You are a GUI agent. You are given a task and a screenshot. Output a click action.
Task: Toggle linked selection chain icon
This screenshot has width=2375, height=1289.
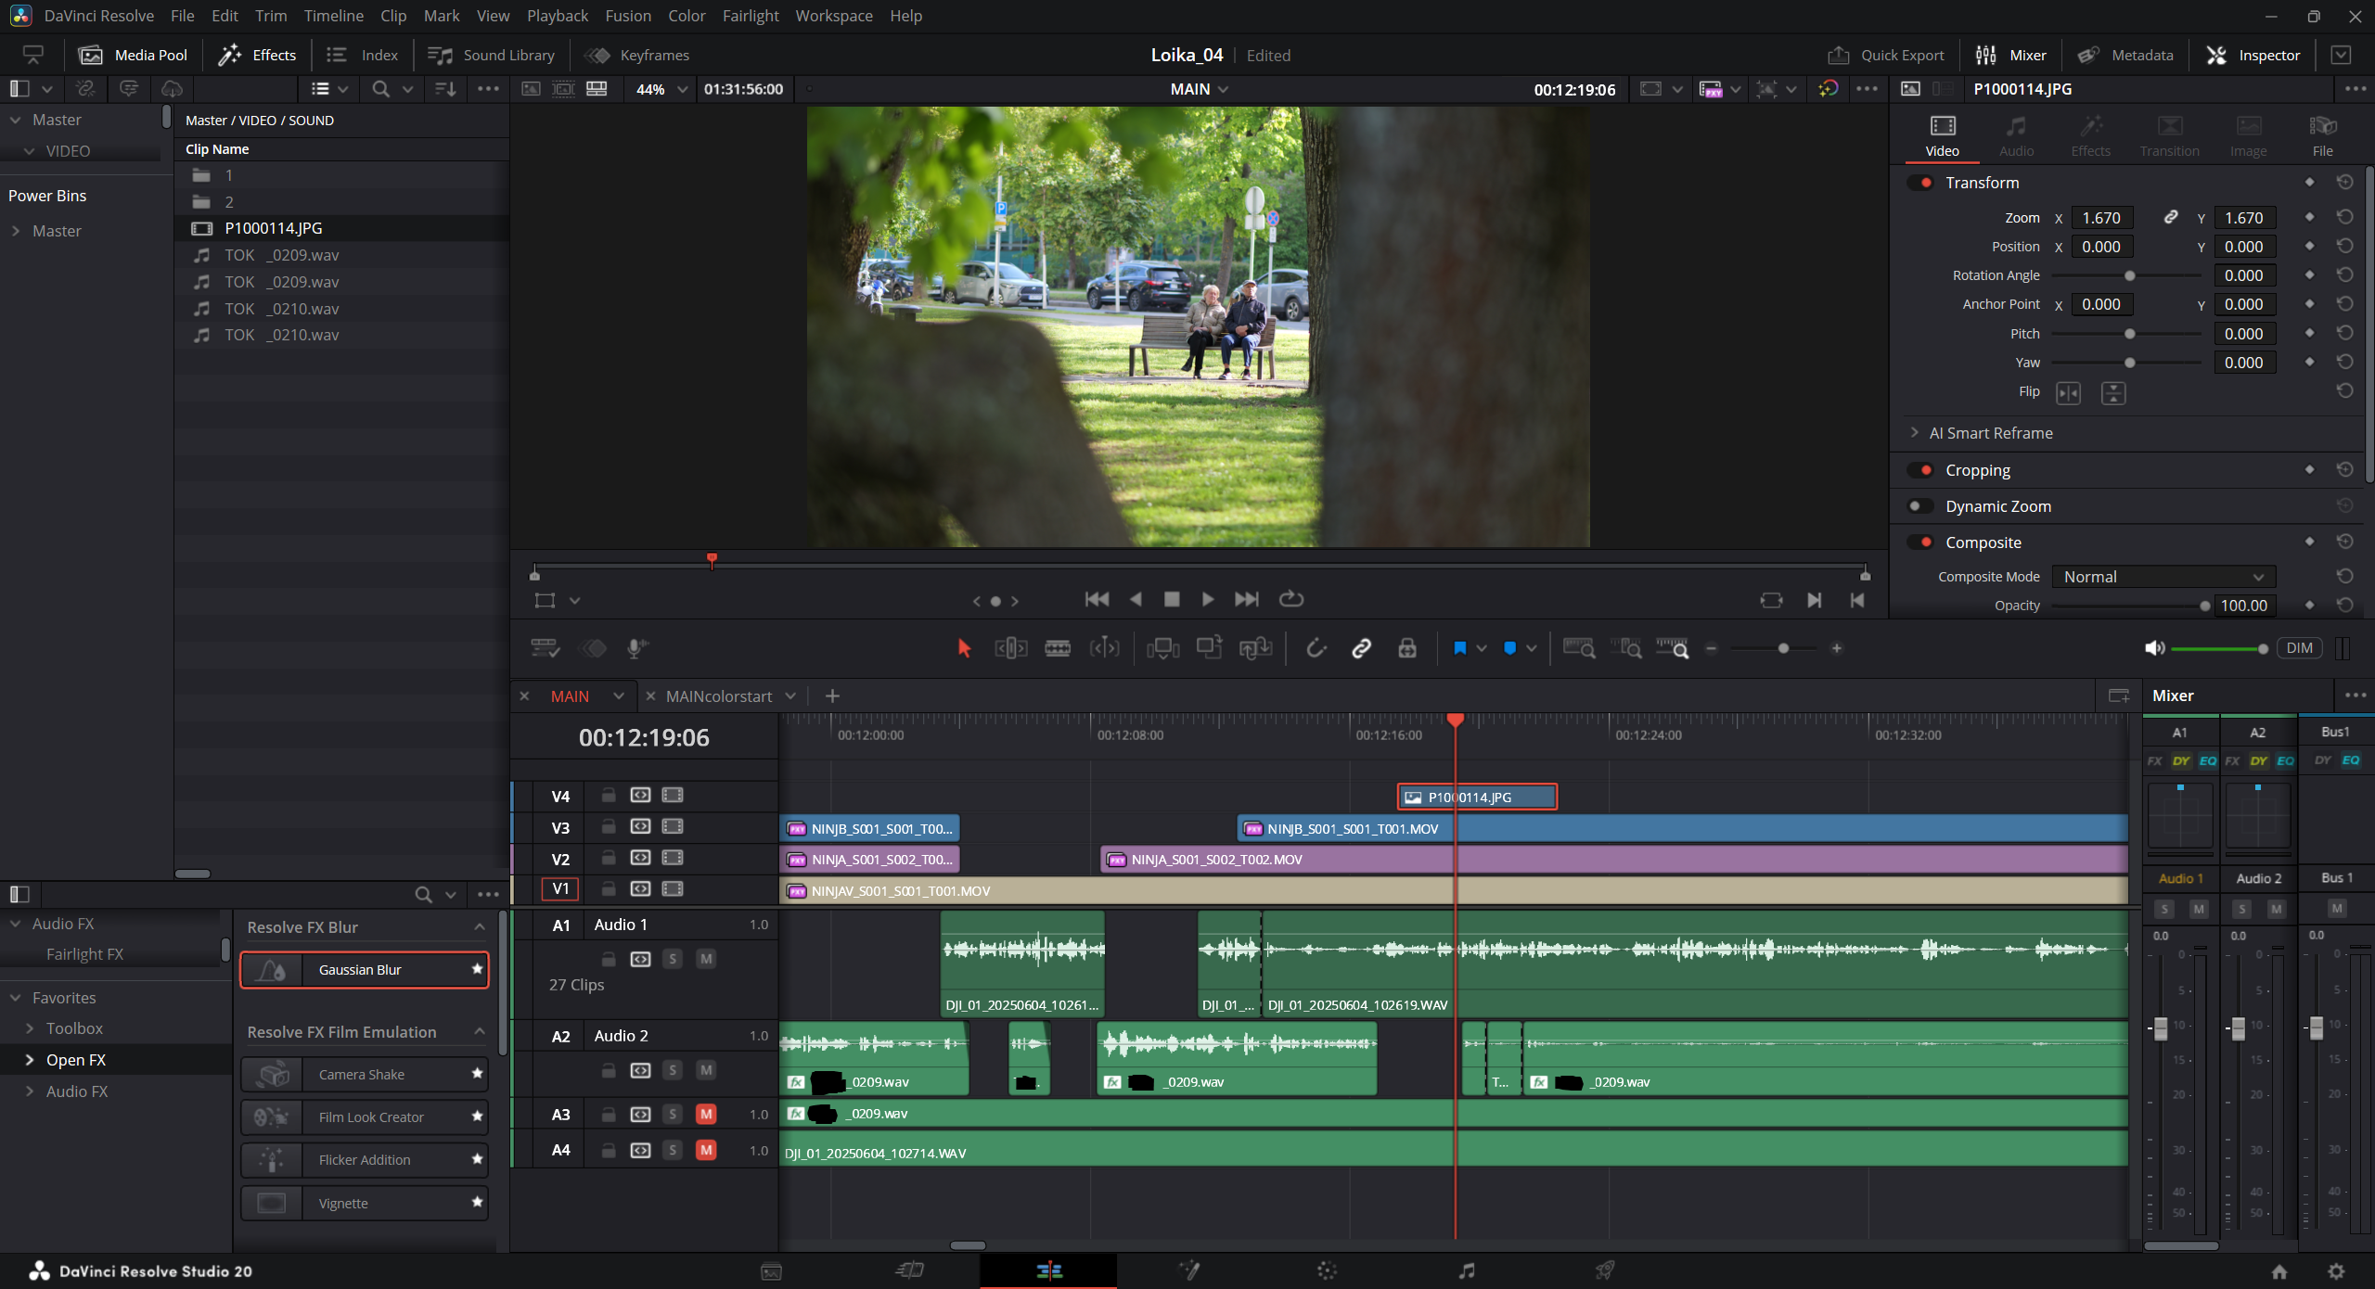(1361, 648)
